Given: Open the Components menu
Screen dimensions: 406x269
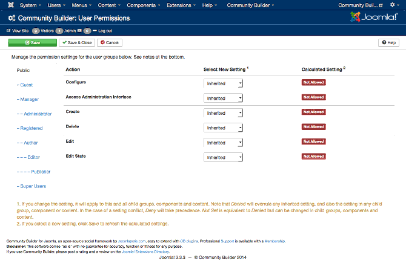Looking at the screenshot, I should [144, 5].
